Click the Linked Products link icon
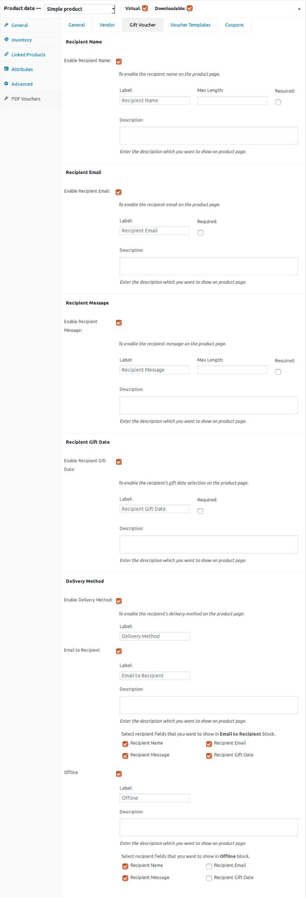The image size is (306, 898). pyautogui.click(x=6, y=54)
